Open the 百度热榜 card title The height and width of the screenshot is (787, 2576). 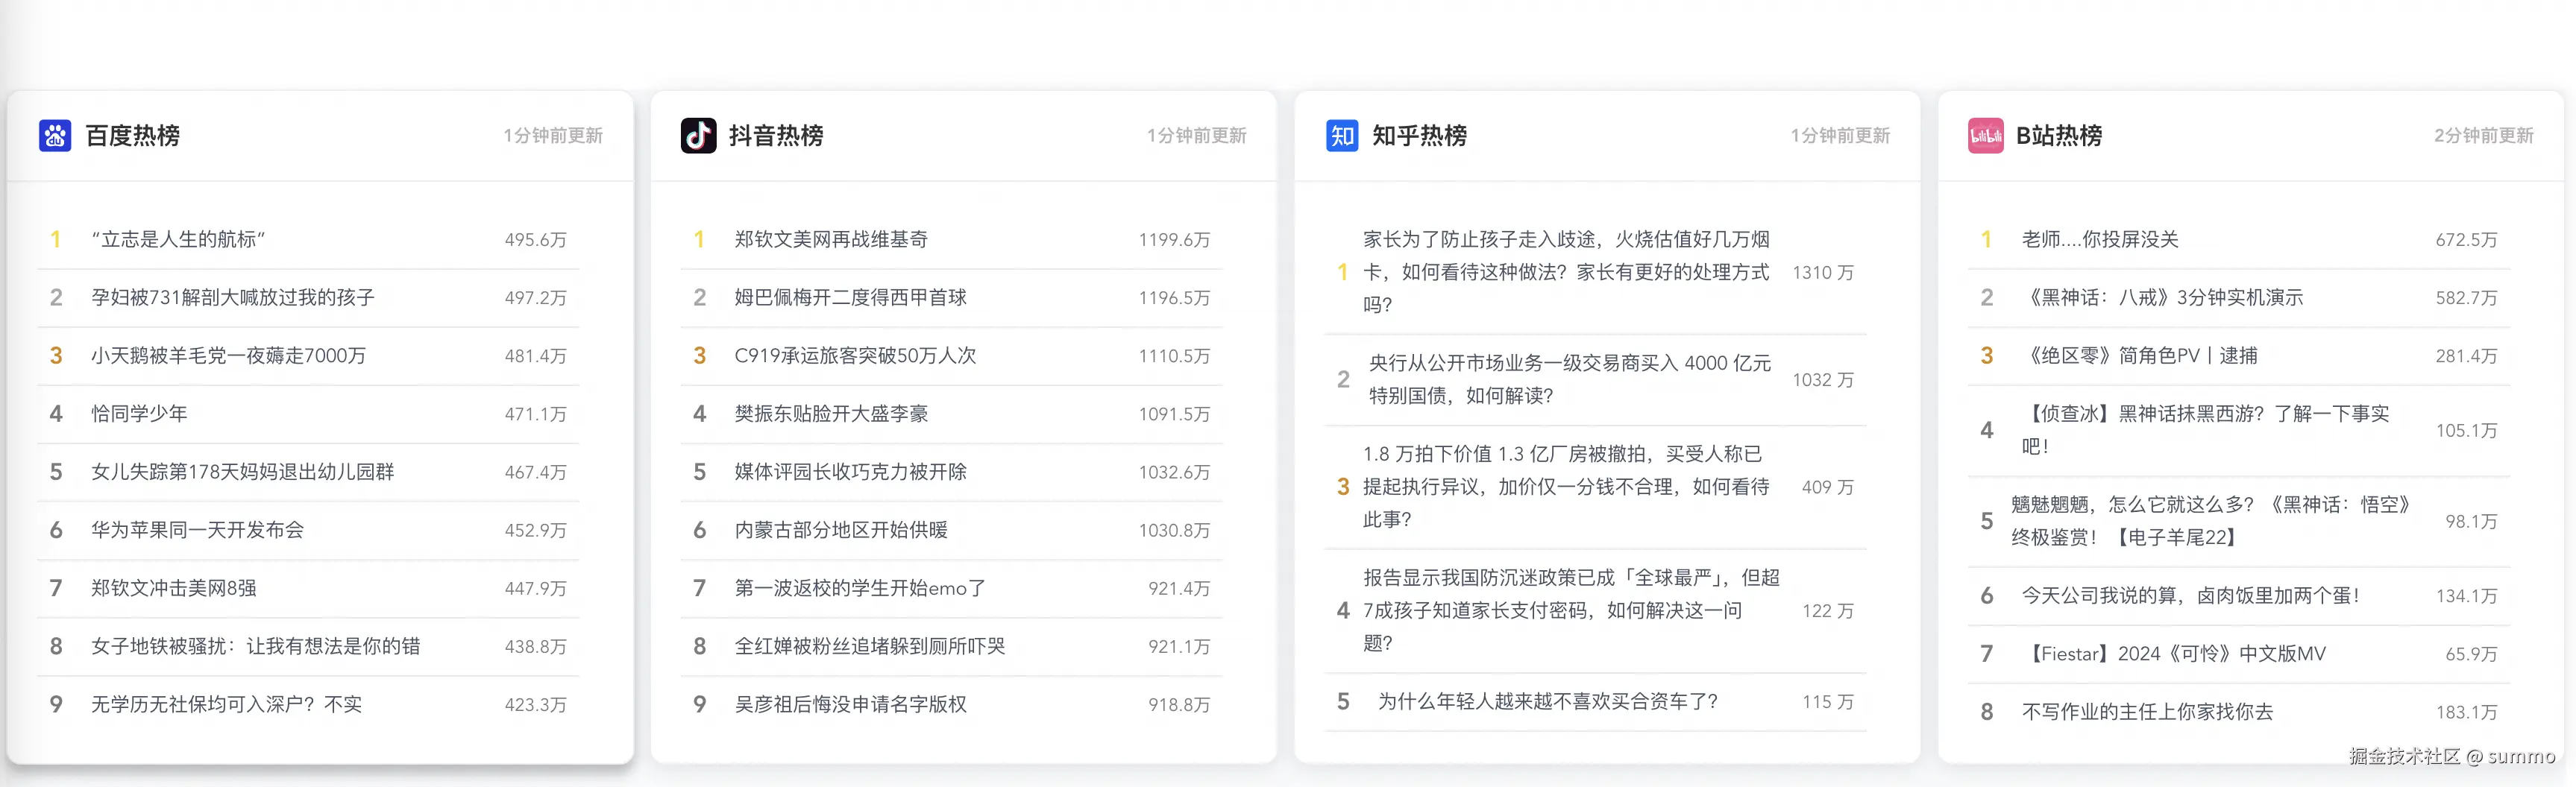pyautogui.click(x=133, y=136)
